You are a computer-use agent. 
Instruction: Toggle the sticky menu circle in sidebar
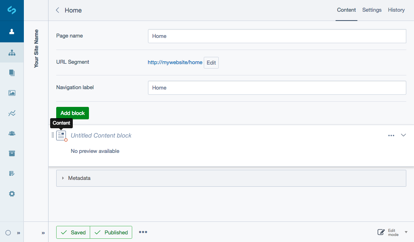point(8,233)
